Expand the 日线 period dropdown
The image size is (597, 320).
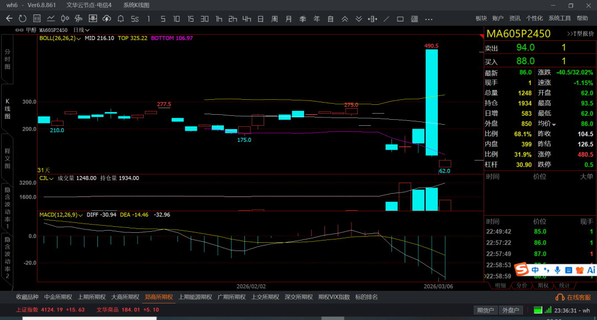pyautogui.click(x=82, y=30)
